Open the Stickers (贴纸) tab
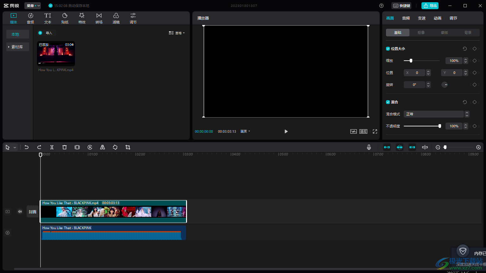The width and height of the screenshot is (486, 273). pos(65,18)
